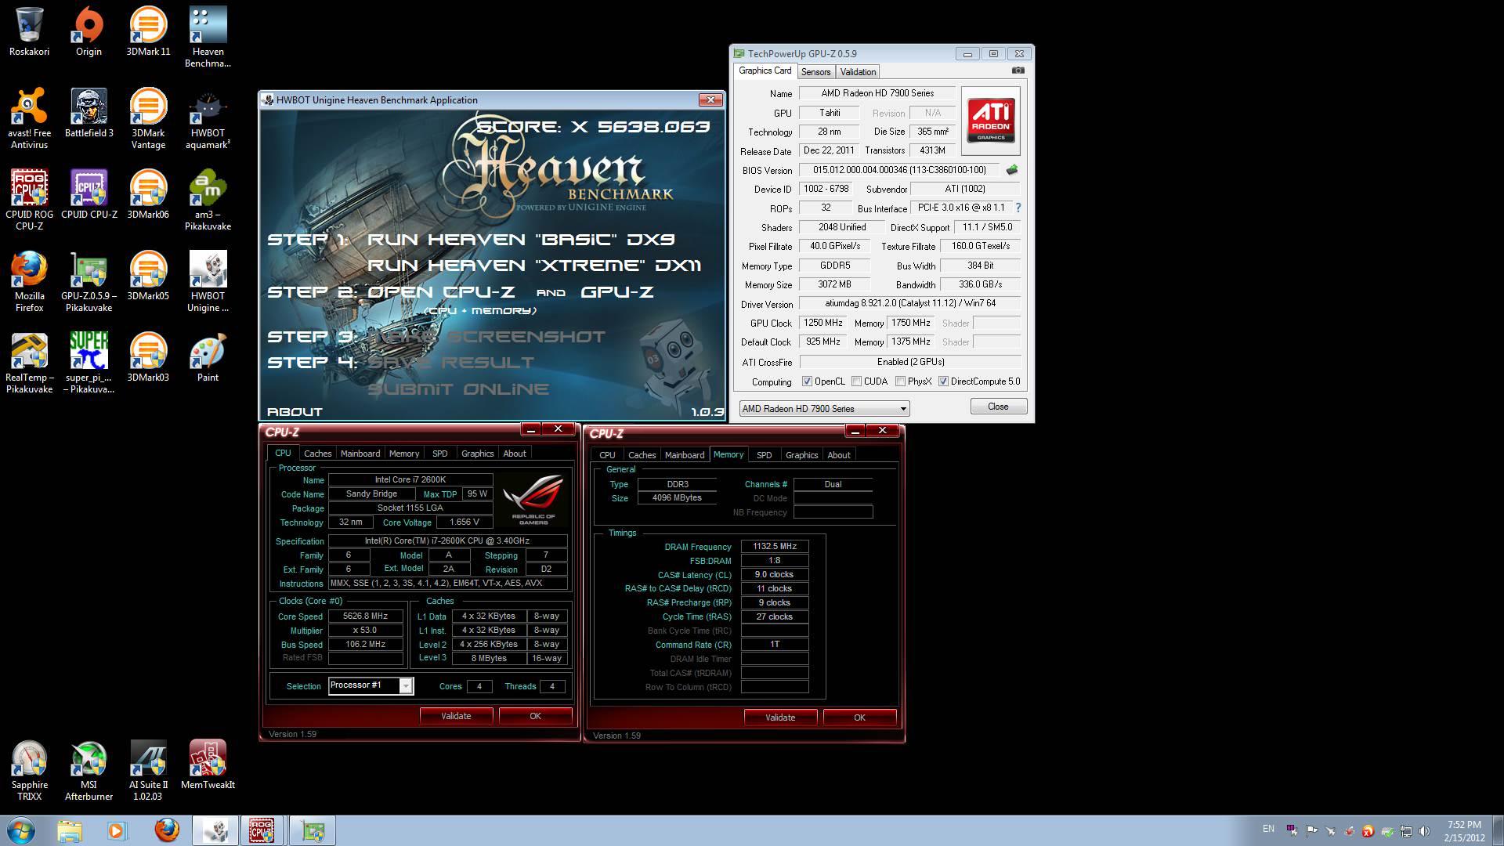Click OK in left CPU-Z window
The width and height of the screenshot is (1504, 846).
tap(535, 716)
